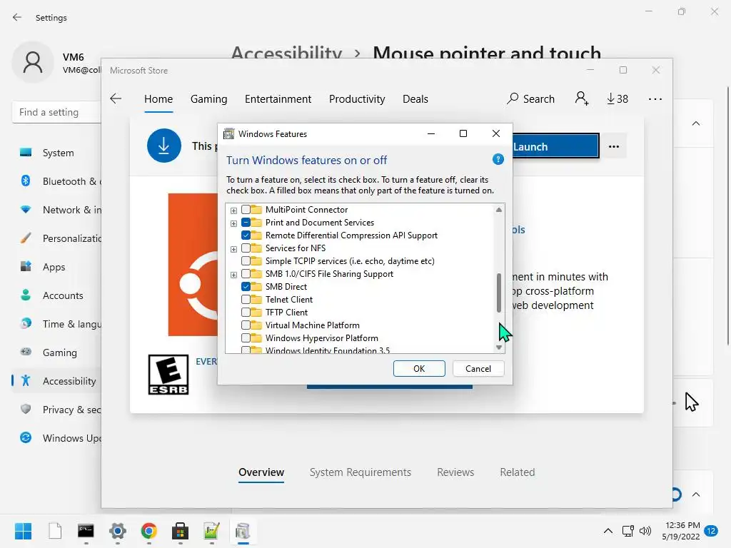Click the volume speaker icon in tray
The image size is (731, 548).
click(x=645, y=531)
